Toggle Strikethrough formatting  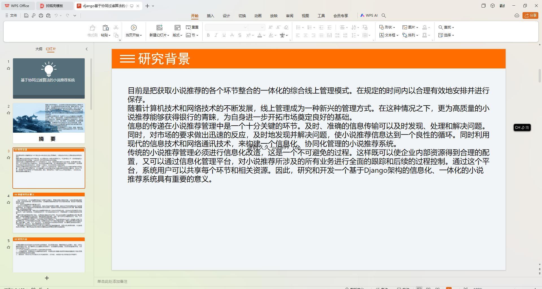coord(232,35)
